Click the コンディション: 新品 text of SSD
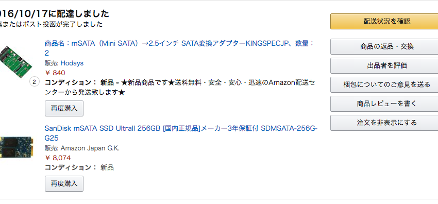The height and width of the screenshot is (204, 438). 79,167
